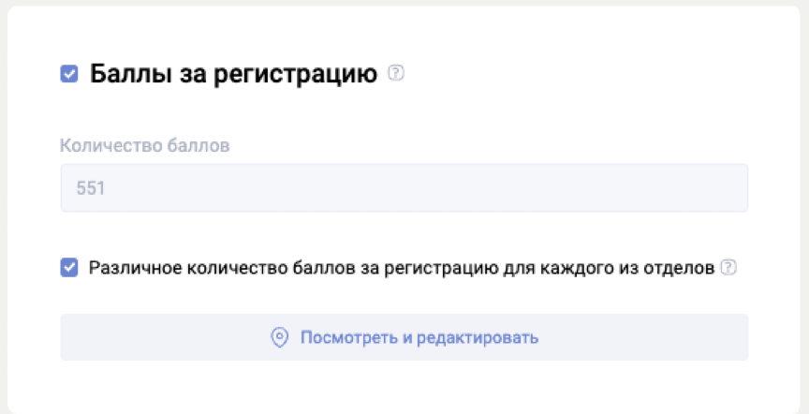The image size is (809, 414).
Task: Open the tooltip for registration points heading
Action: (x=396, y=73)
